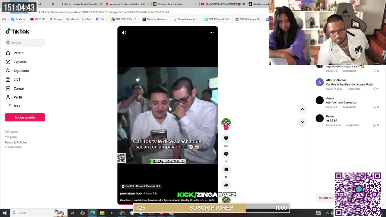Open Alfonso Xadios's profile avatar
The height and width of the screenshot is (217, 386).
tap(320, 82)
